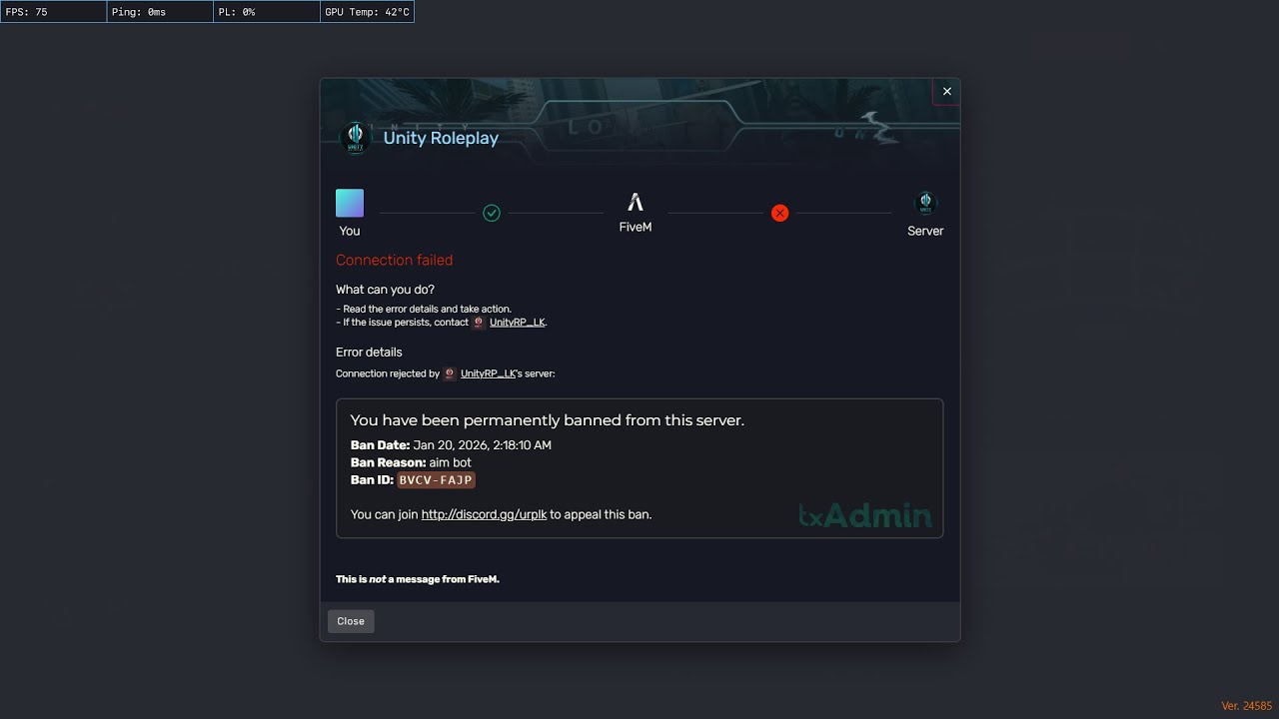Close the connection failed dialog with X
Viewport: 1279px width, 719px height.
[x=946, y=91]
